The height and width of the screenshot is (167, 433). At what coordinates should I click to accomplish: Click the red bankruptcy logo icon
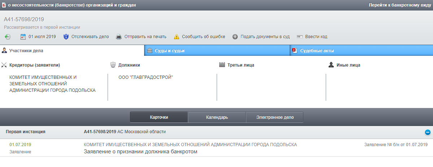tap(4, 5)
